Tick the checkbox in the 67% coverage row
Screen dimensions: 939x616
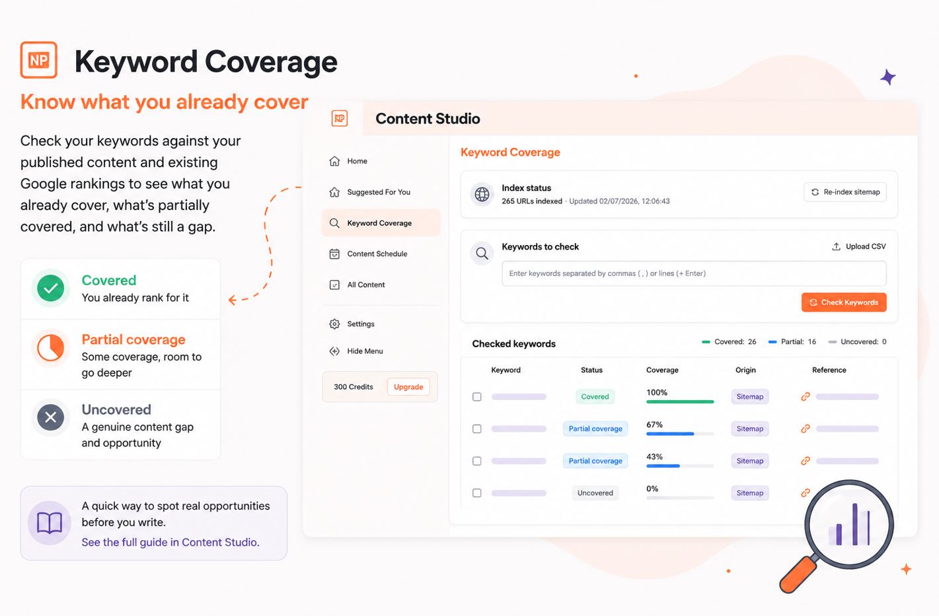pos(477,428)
